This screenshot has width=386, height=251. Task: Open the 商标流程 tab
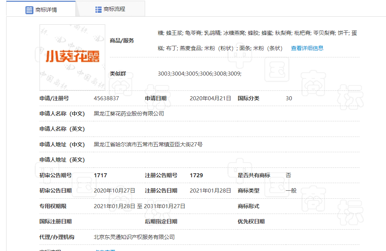click(110, 9)
